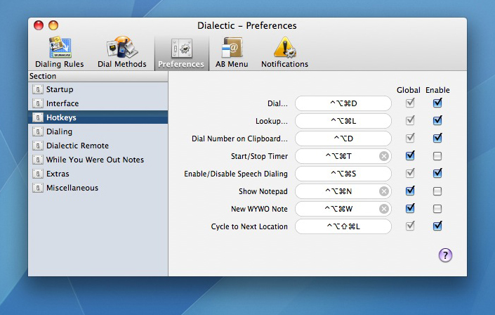Toggle Enable checkbox for Dial...
The height and width of the screenshot is (315, 495).
click(x=437, y=103)
